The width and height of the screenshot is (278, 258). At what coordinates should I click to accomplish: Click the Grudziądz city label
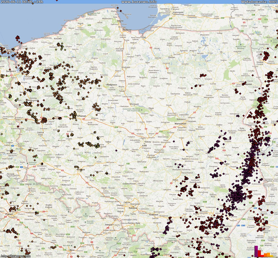[126, 67]
